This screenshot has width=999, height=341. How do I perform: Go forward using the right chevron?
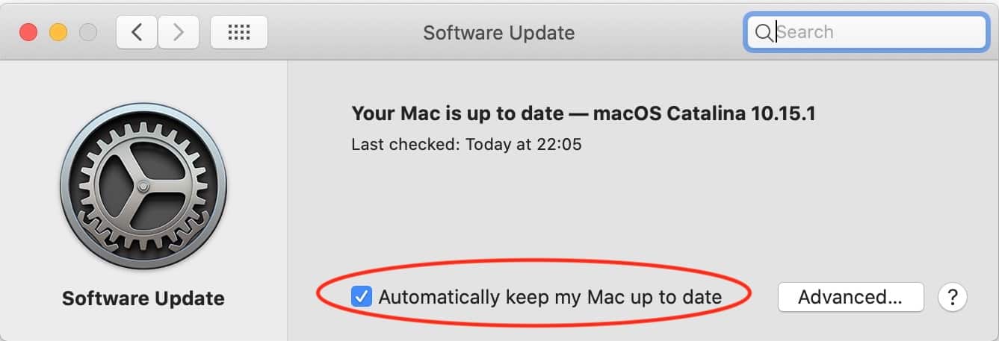pyautogui.click(x=178, y=32)
